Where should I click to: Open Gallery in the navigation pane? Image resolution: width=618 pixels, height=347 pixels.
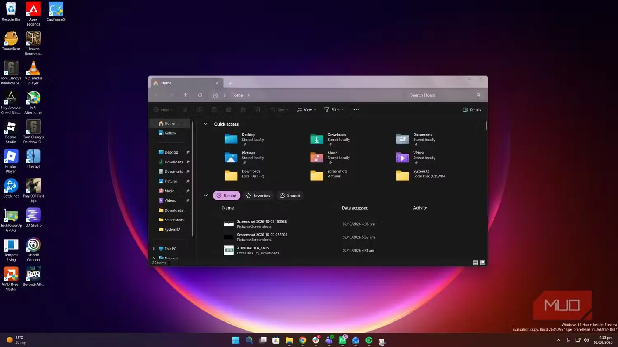(170, 133)
